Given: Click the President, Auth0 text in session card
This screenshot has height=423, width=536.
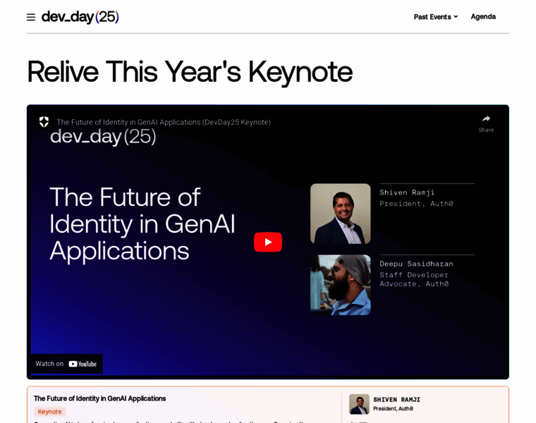Looking at the screenshot, I should (393, 409).
